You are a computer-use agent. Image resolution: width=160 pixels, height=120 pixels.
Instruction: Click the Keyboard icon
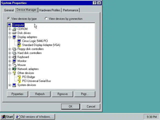[x=14, y=57]
